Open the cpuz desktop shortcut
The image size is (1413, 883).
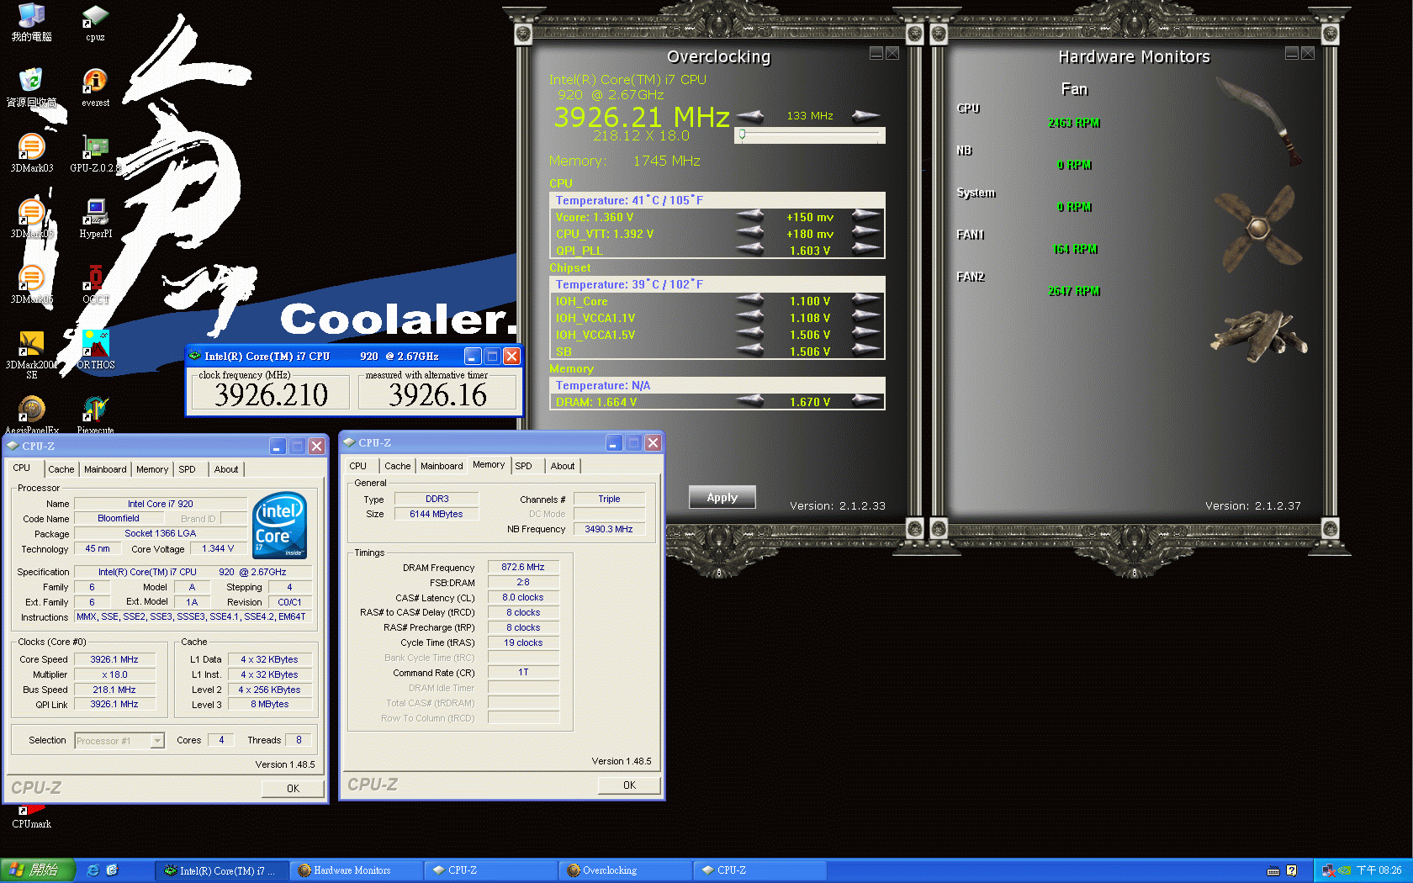tap(95, 24)
